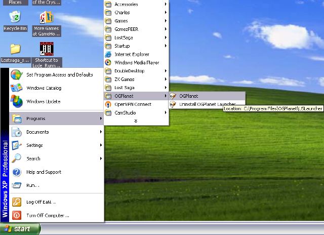Click the GomezPEER submenu arrow
324x235 pixels.
pos(166,29)
